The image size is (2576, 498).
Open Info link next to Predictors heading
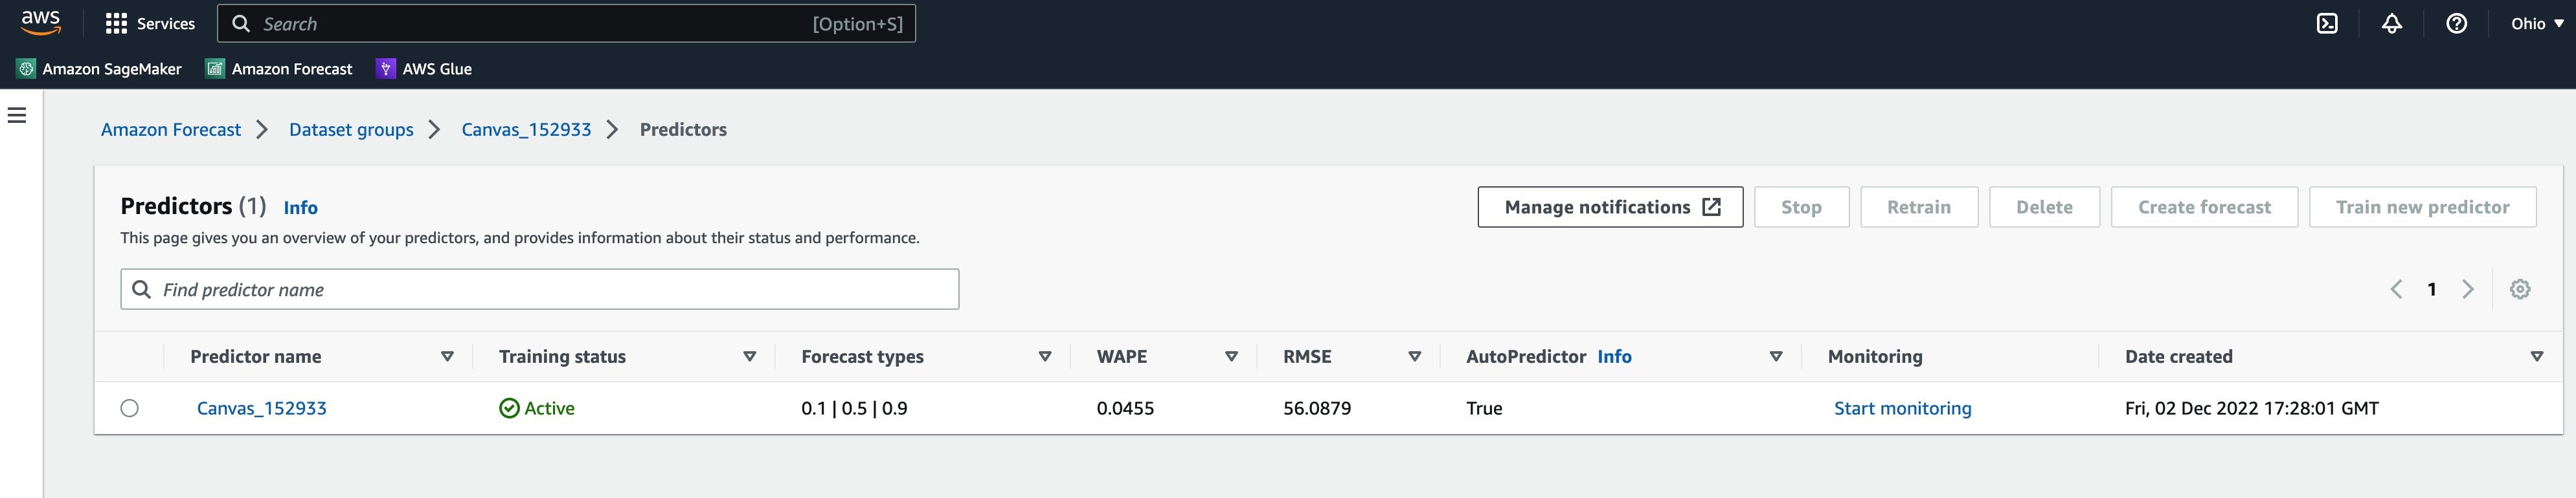[x=300, y=208]
